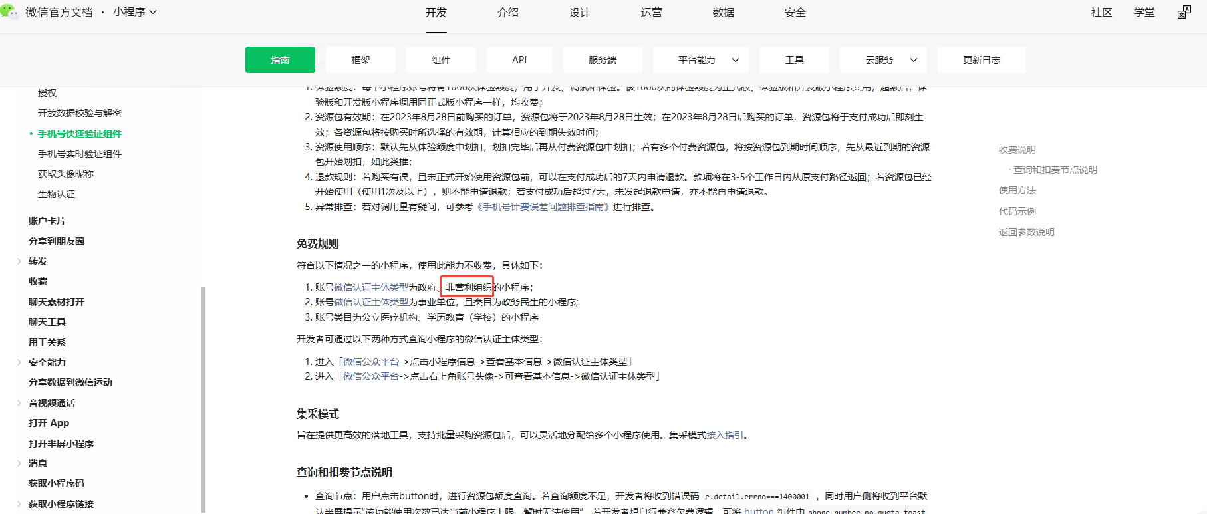Screen dimensions: 1207x514
Task: Switch to the 数据 top tab
Action: pyautogui.click(x=724, y=13)
